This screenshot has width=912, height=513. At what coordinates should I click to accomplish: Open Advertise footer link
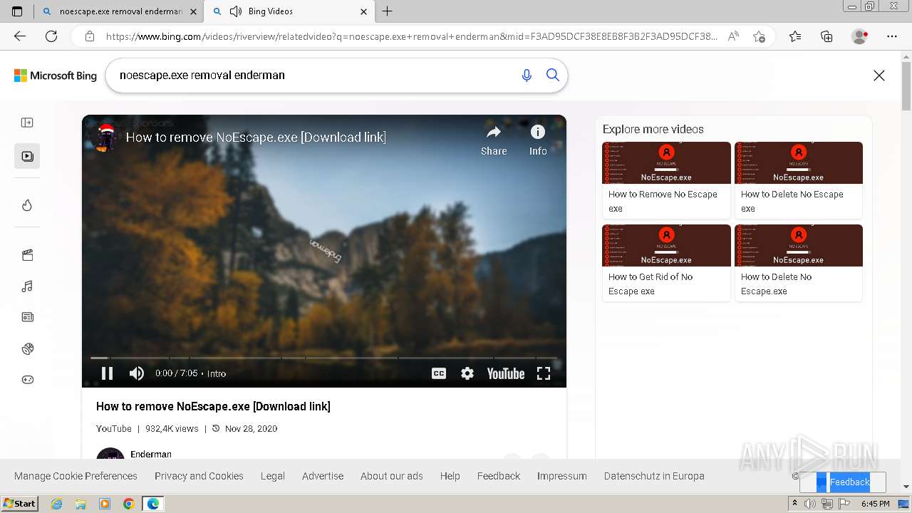point(323,476)
